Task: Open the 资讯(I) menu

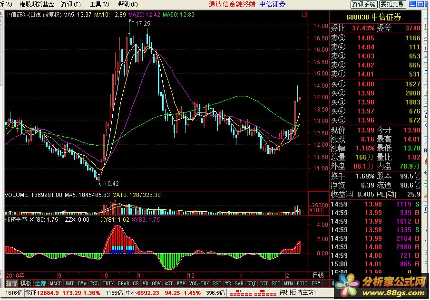Action: (x=71, y=4)
